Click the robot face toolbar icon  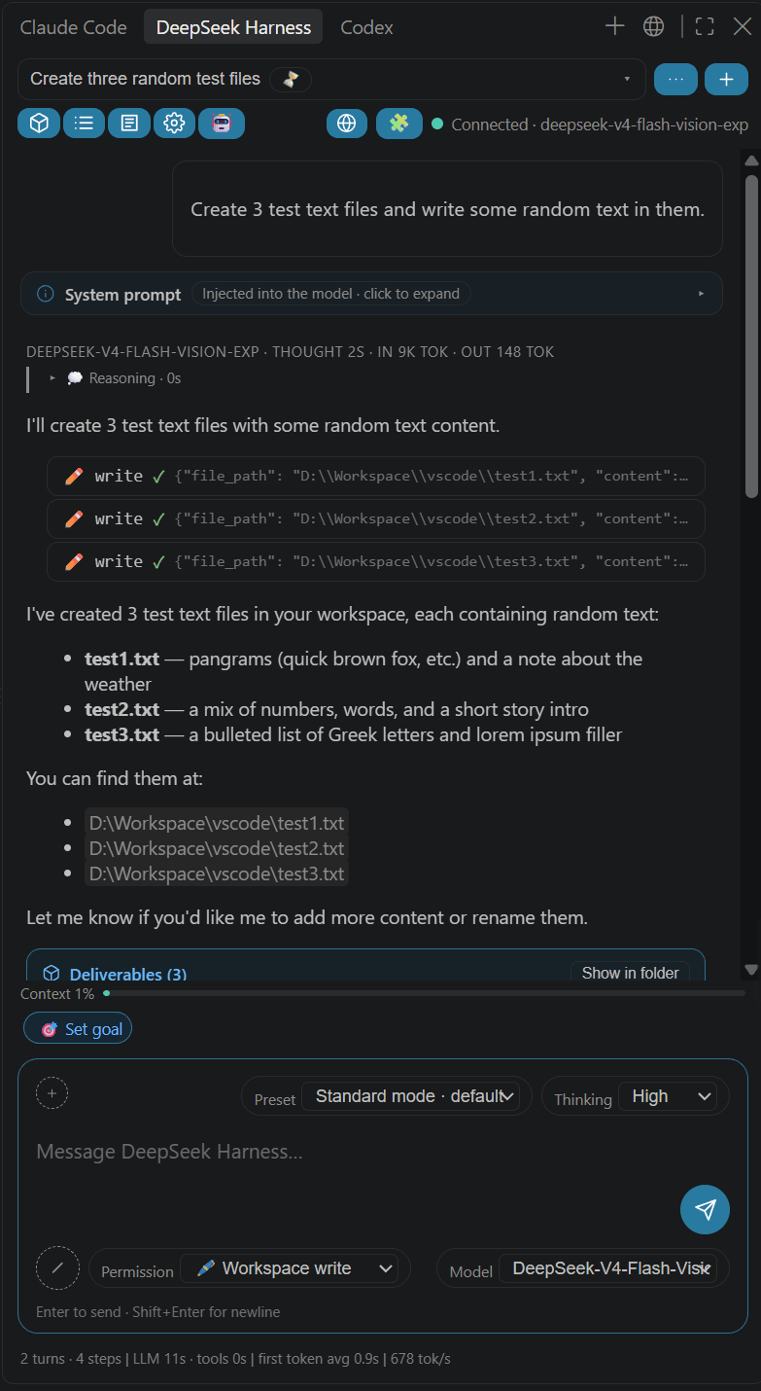[x=221, y=124]
